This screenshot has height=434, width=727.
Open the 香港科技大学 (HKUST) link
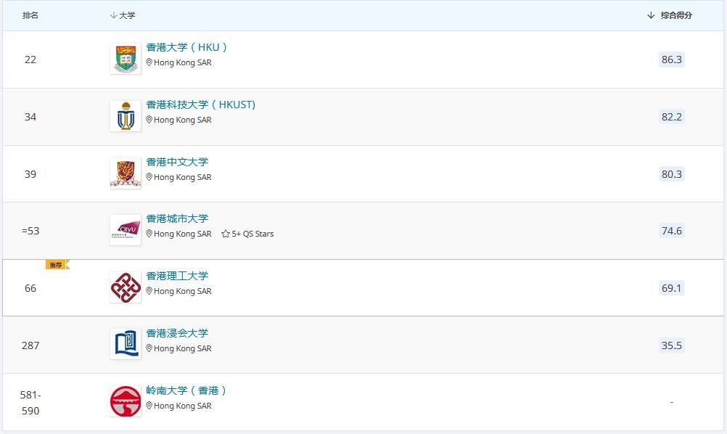[x=201, y=105]
